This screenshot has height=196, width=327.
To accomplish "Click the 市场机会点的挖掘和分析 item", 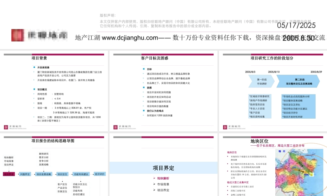I will click(x=296, y=96).
